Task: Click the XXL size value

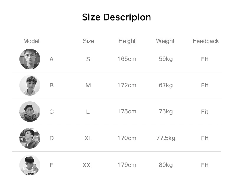Action: tap(88, 165)
